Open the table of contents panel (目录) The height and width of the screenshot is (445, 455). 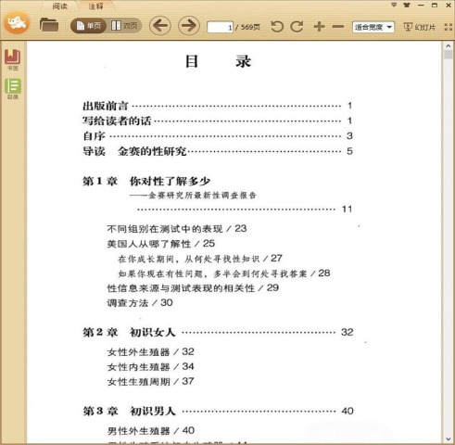pyautogui.click(x=13, y=89)
